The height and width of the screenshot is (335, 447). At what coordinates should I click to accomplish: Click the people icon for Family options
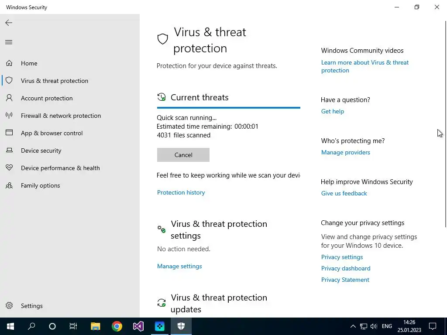coord(9,185)
